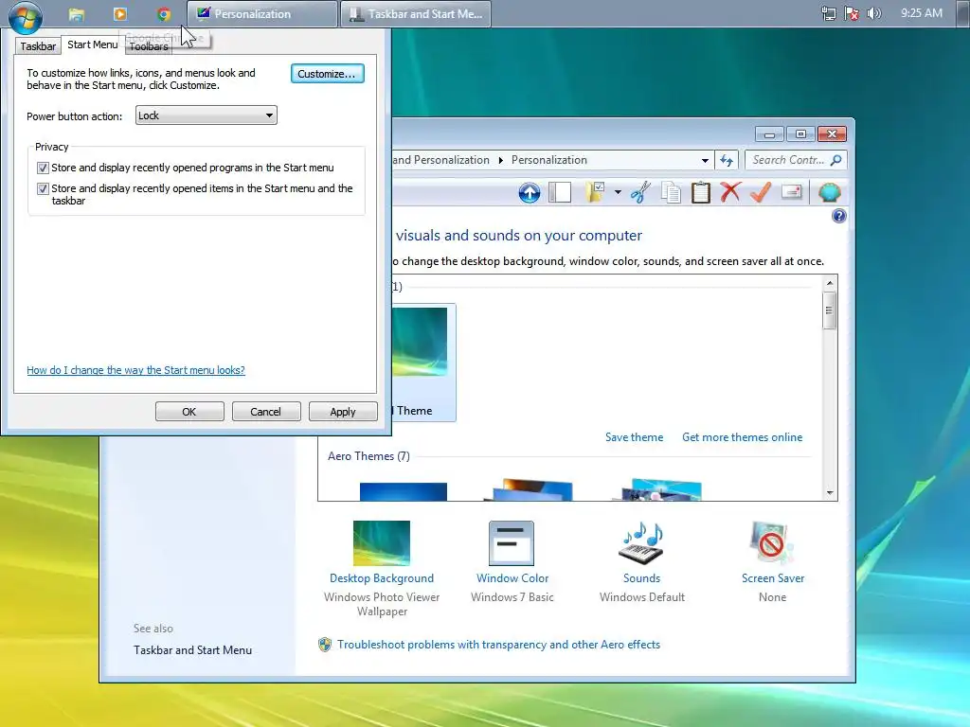Select the third Aero theme thumbnail
The width and height of the screenshot is (970, 727).
coord(657,489)
